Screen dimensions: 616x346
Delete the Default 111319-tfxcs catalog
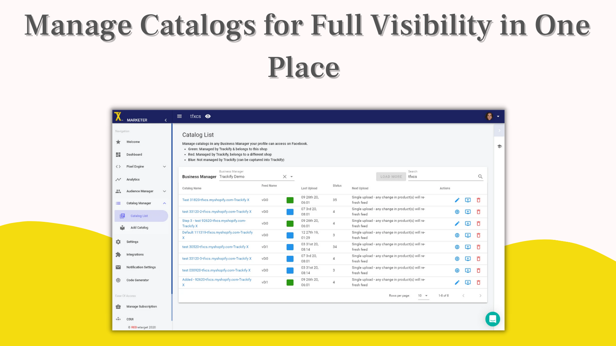coord(479,235)
